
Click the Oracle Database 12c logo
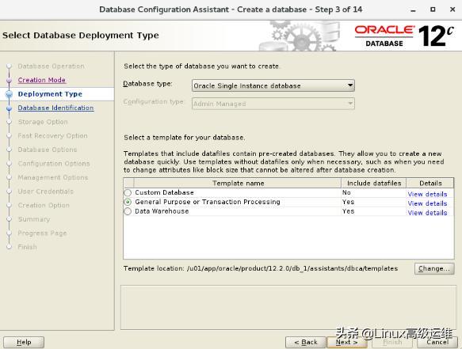pyautogui.click(x=403, y=36)
